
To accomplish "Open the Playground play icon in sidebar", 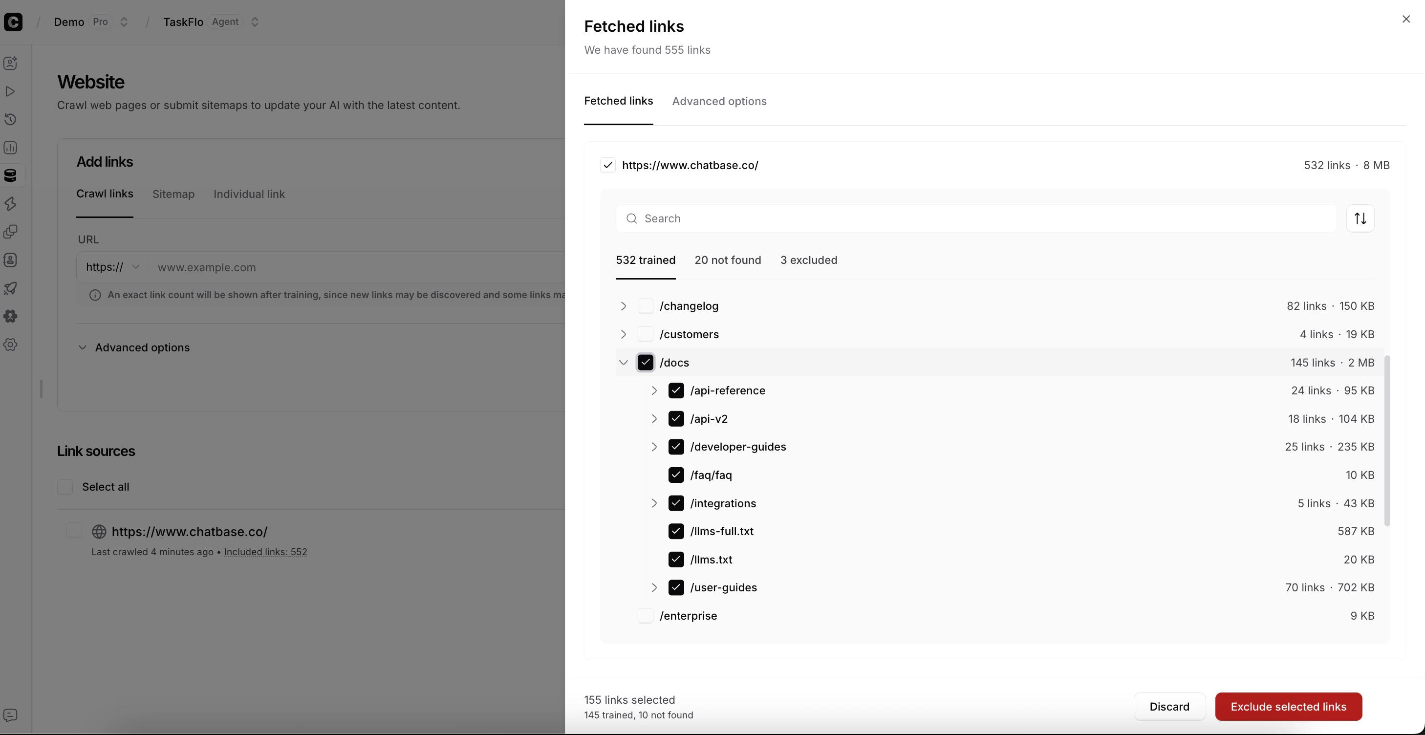I will [11, 91].
